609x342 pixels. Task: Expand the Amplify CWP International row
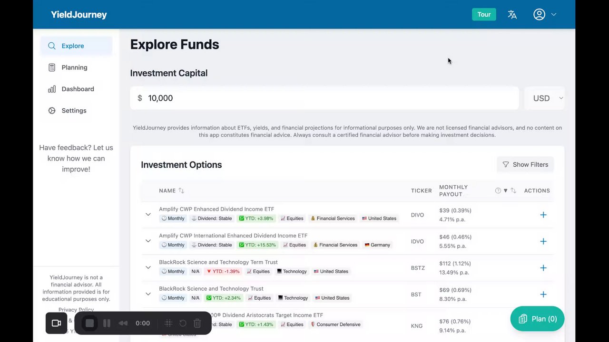click(x=148, y=241)
